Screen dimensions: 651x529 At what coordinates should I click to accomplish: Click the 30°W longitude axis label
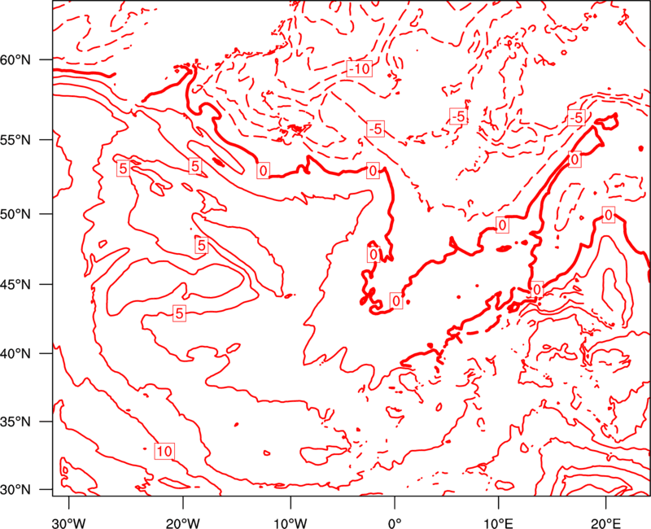tap(68, 522)
